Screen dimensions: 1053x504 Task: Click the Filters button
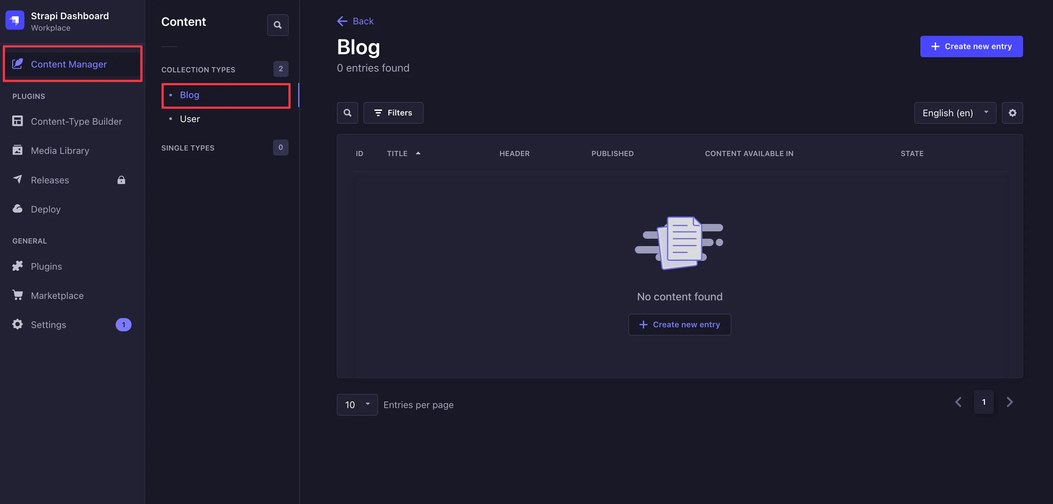(393, 113)
